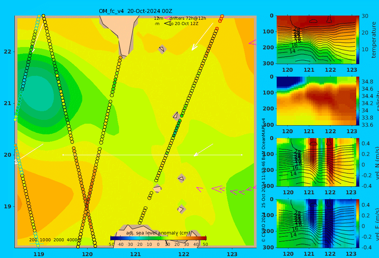This screenshot has height=258, width=379.
Task: Click longitude label 119 under main map
Action: pos(39,254)
